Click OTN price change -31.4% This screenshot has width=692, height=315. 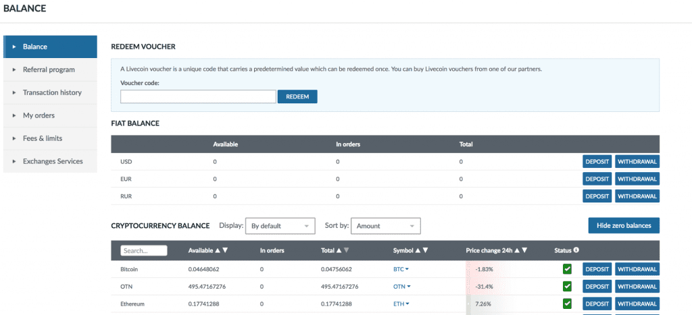pos(483,287)
